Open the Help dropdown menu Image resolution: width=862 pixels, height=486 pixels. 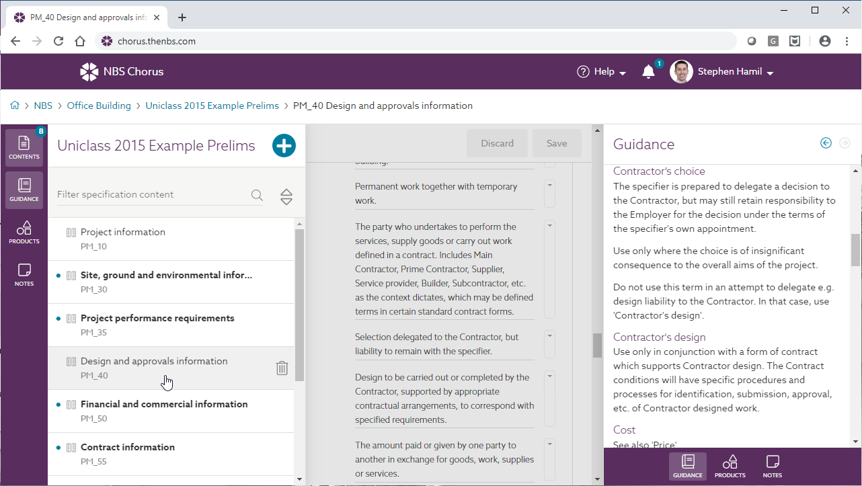tap(602, 72)
